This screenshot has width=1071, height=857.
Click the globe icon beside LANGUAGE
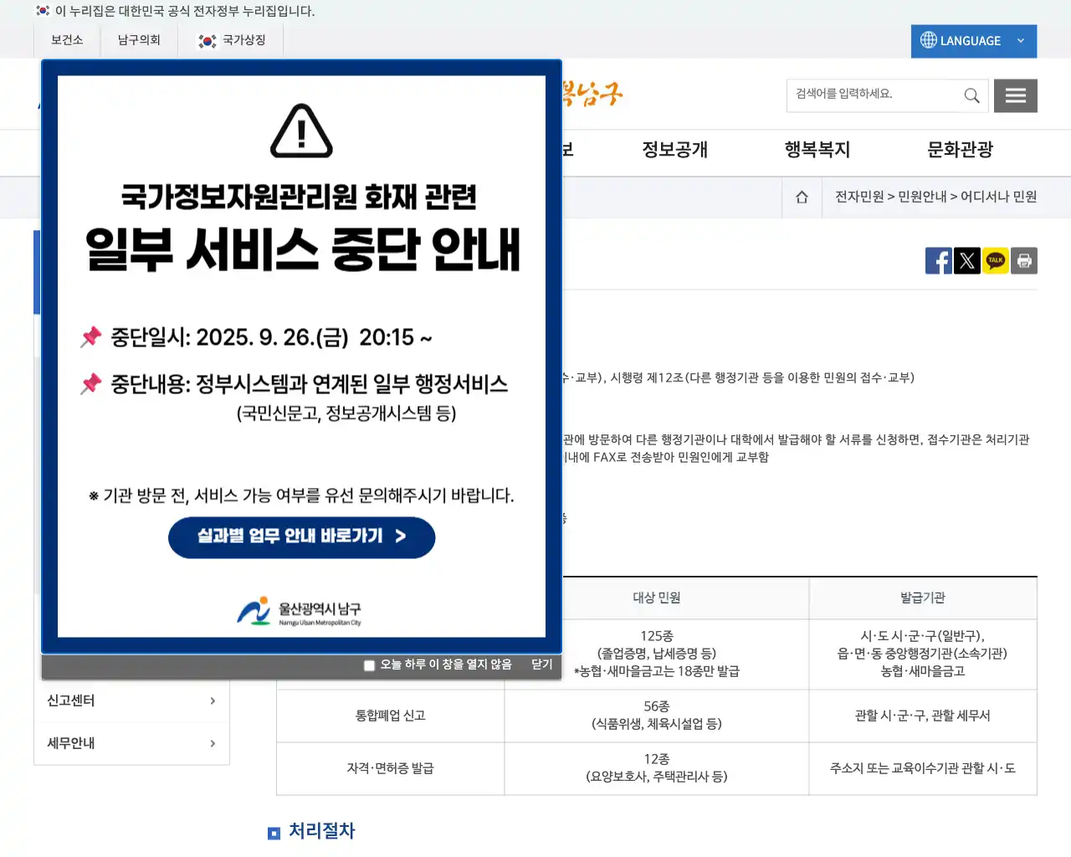(x=928, y=40)
